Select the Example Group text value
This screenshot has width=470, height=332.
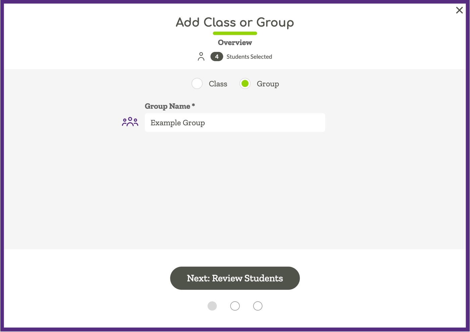click(x=177, y=122)
